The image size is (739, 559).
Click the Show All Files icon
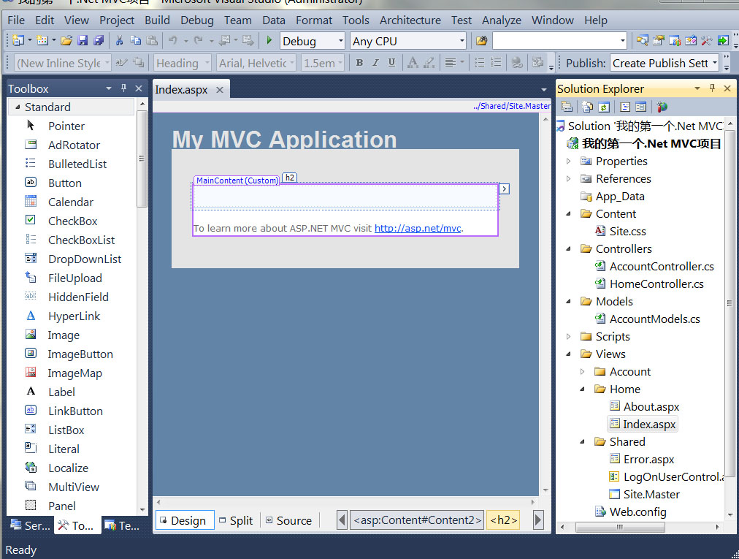click(587, 107)
